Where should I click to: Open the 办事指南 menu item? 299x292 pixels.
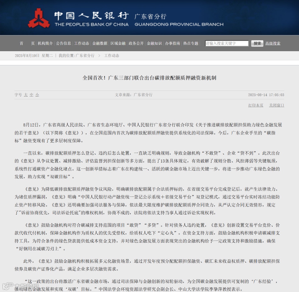pyautogui.click(x=172, y=43)
